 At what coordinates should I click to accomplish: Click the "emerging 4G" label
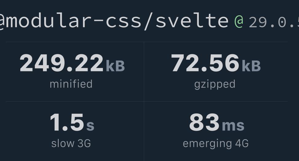(x=216, y=143)
